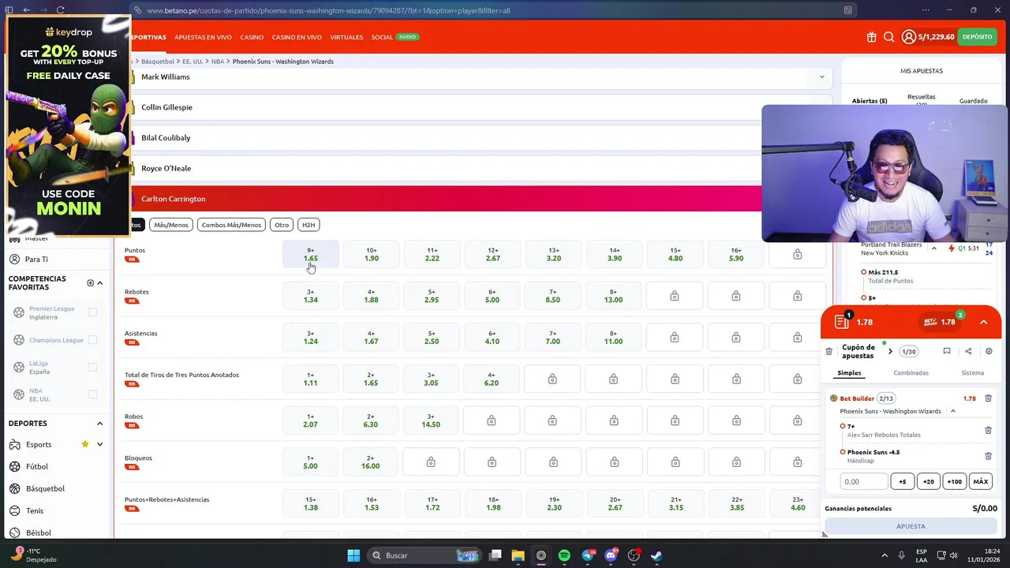The width and height of the screenshot is (1010, 568).
Task: Click the browser address bar URL
Action: click(328, 10)
